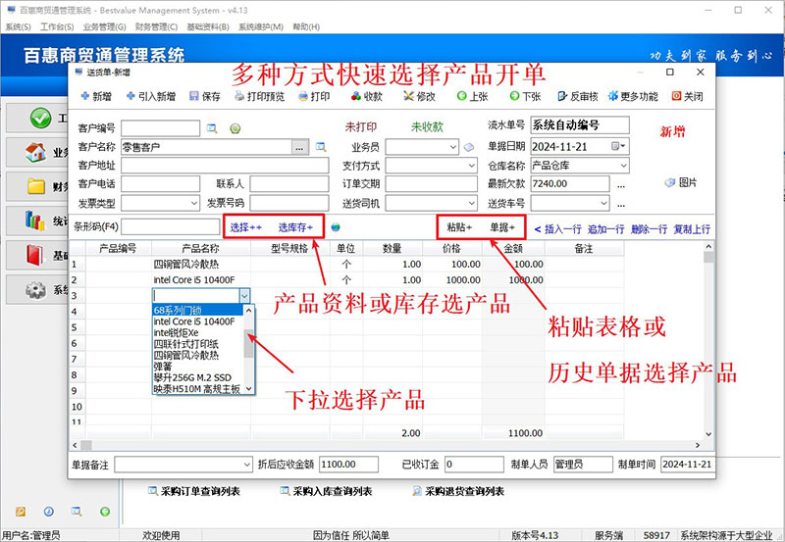
Task: Click the 打印 printer icon
Action: [303, 96]
